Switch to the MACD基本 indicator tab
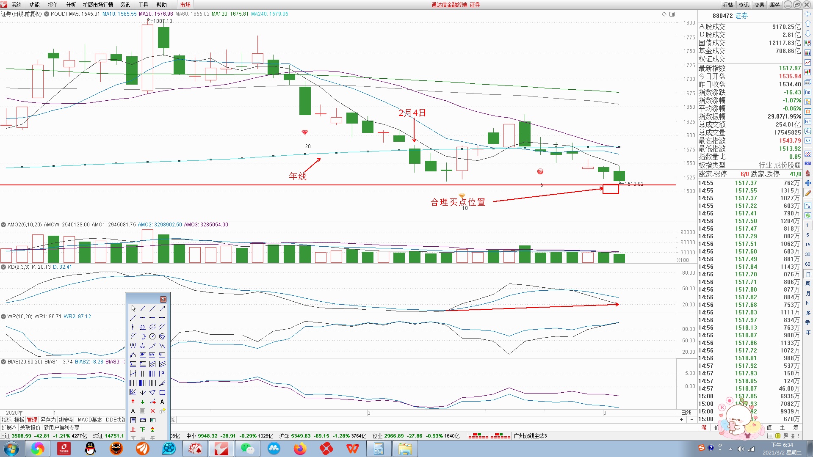This screenshot has width=813, height=457. 90,420
